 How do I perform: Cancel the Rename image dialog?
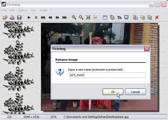click(136, 92)
